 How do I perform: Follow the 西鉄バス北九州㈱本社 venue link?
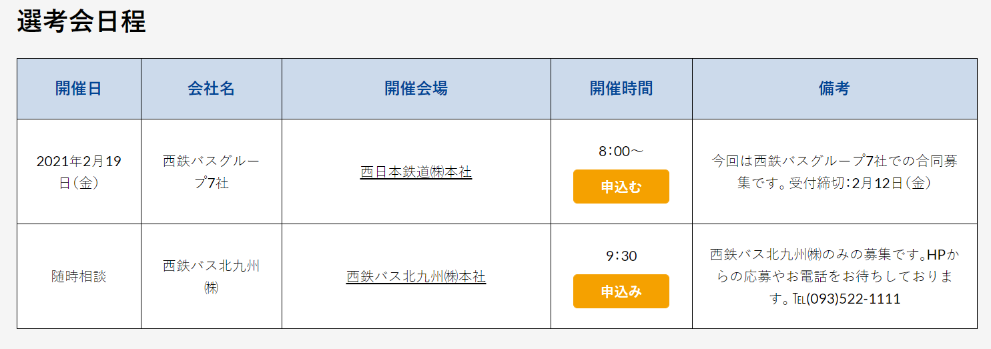[416, 277]
